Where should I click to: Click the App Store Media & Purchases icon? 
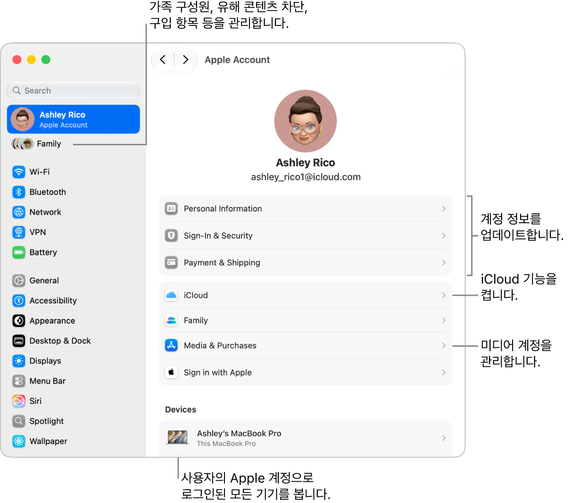171,345
